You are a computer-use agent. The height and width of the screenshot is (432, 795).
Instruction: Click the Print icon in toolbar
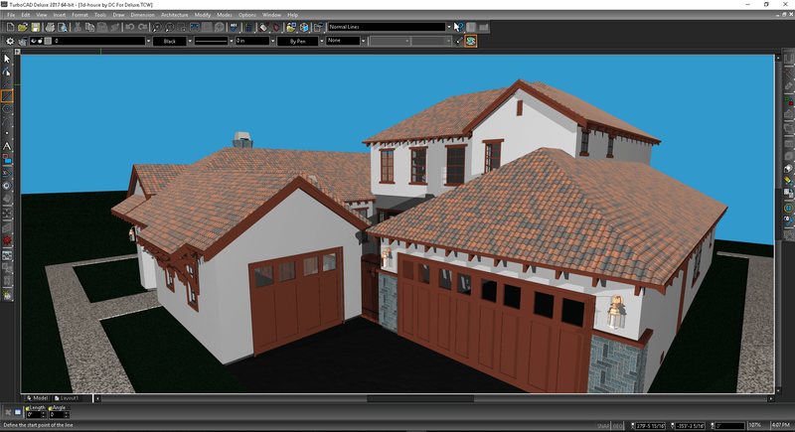coord(50,28)
